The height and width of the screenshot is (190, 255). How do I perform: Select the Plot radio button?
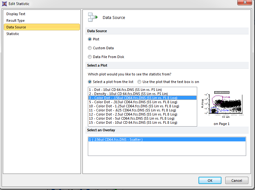tap(90, 39)
